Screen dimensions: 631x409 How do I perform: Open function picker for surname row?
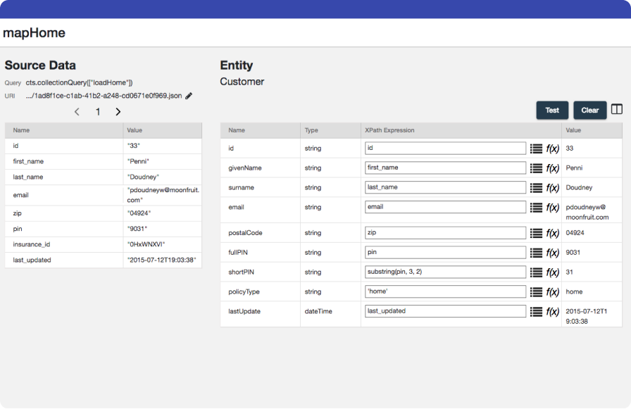(x=552, y=188)
